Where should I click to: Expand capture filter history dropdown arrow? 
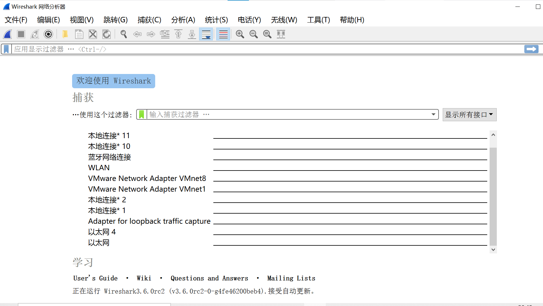[434, 114]
